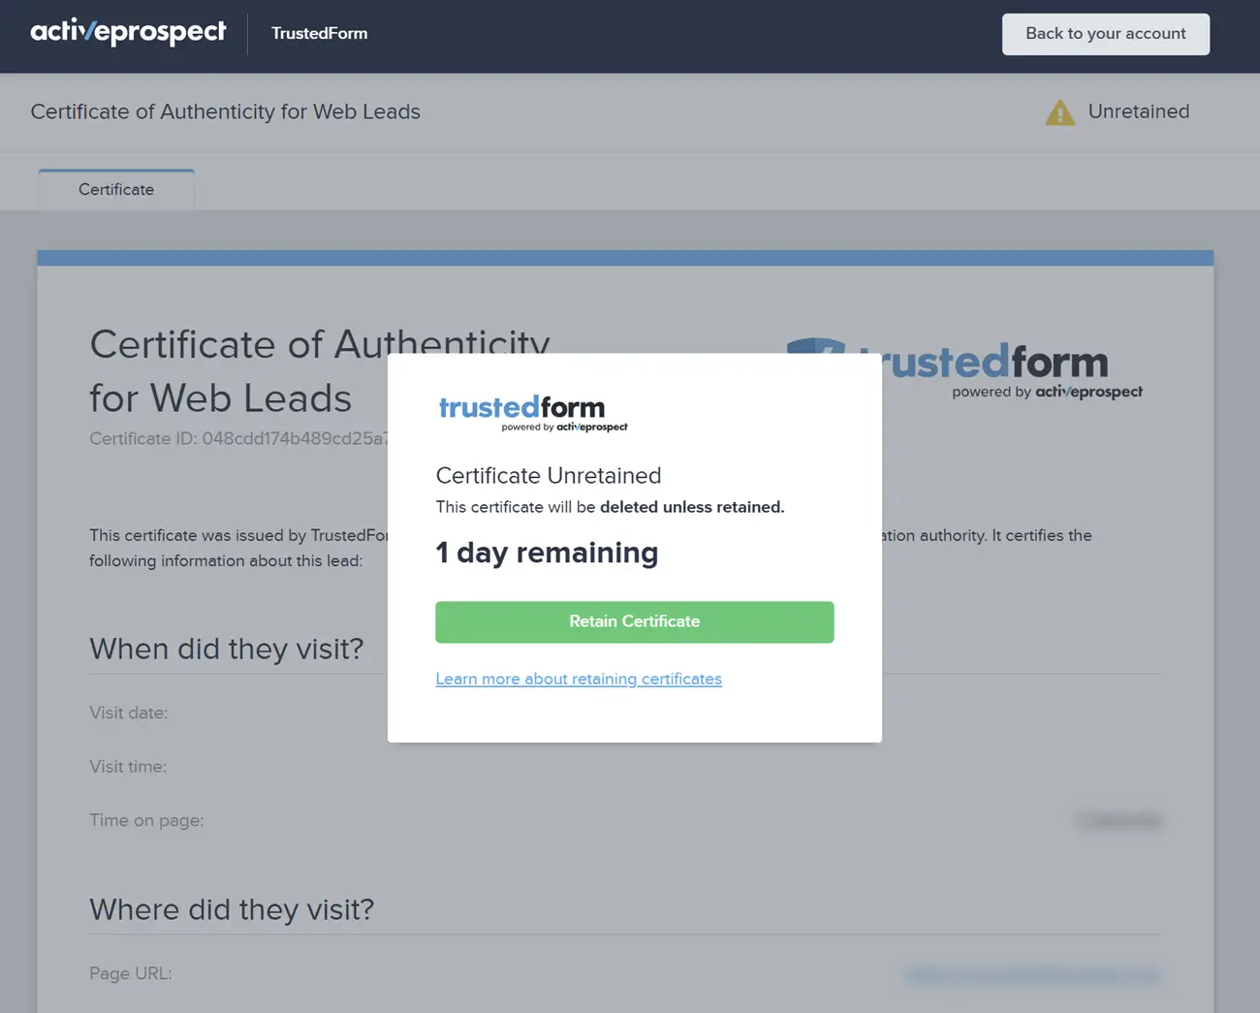Screen dimensions: 1260x1013
Task: Click the green Retain Certificate button
Action: pyautogui.click(x=634, y=621)
